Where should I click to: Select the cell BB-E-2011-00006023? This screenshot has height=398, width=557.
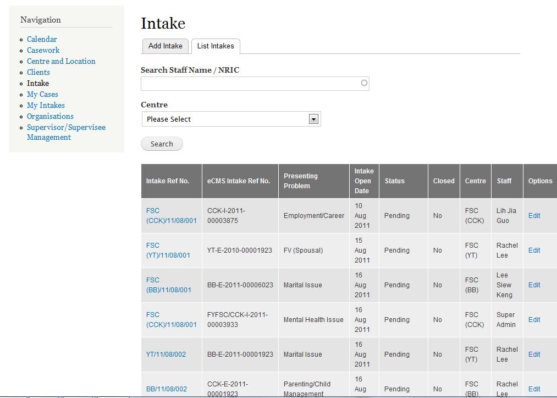240,285
